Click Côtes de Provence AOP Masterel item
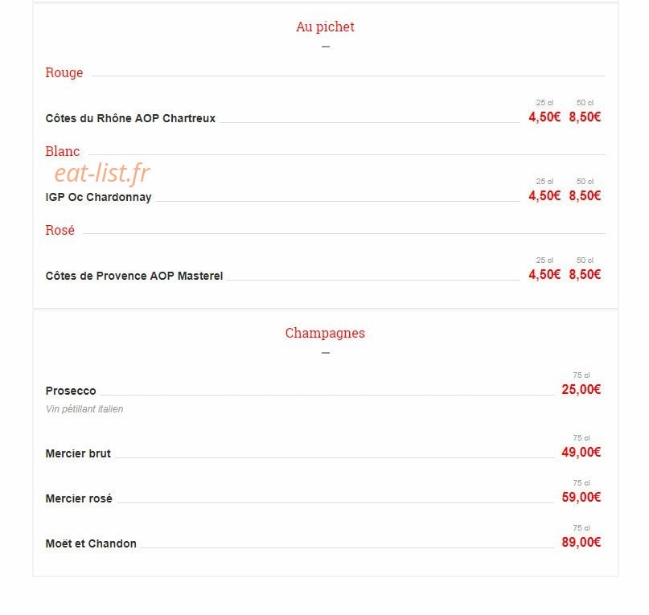 [134, 276]
